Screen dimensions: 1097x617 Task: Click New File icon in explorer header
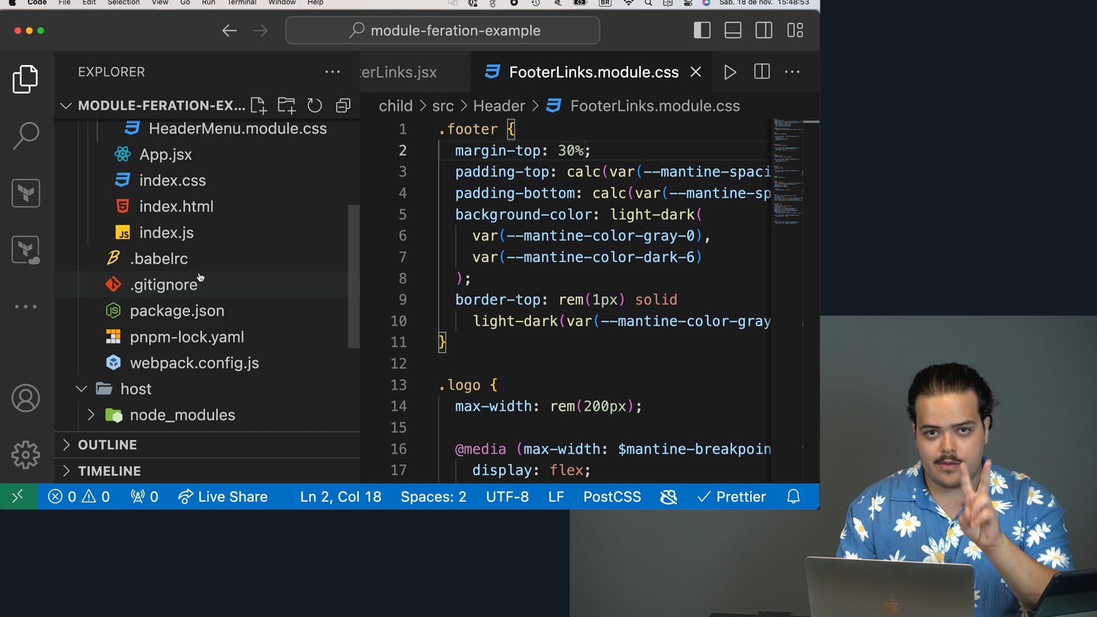(258, 106)
